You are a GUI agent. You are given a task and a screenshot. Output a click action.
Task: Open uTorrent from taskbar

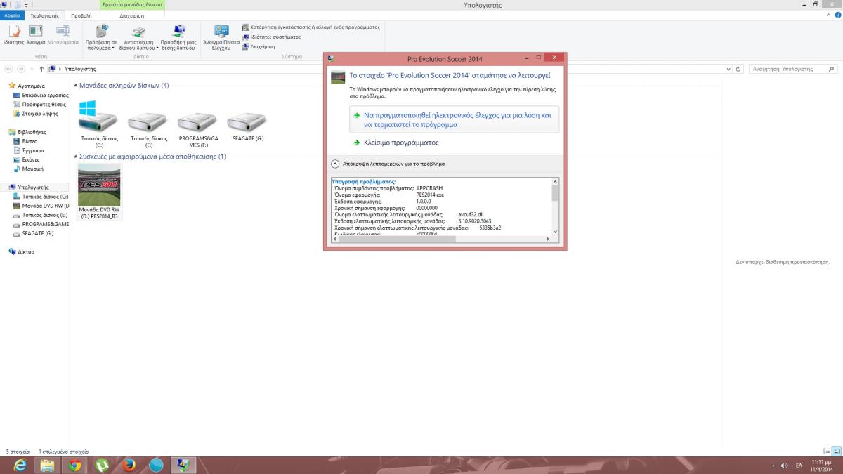(x=102, y=465)
